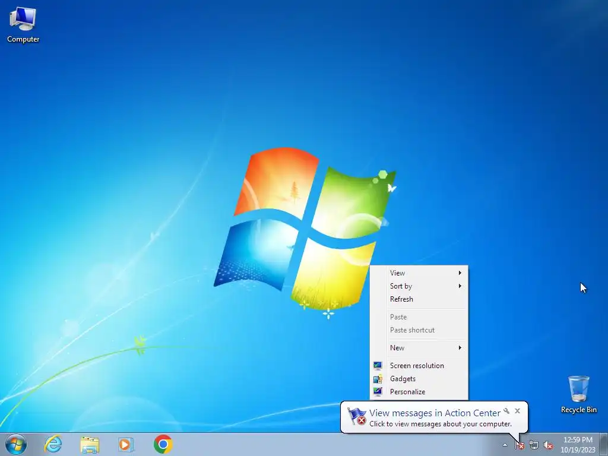The height and width of the screenshot is (456, 608).
Task: Select Paste shortcut in the context menu
Action: (x=419, y=330)
